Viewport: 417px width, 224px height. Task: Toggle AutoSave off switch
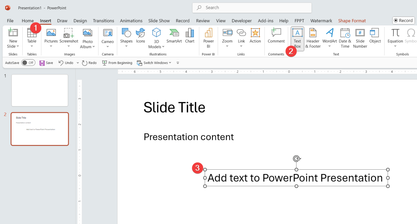(28, 62)
